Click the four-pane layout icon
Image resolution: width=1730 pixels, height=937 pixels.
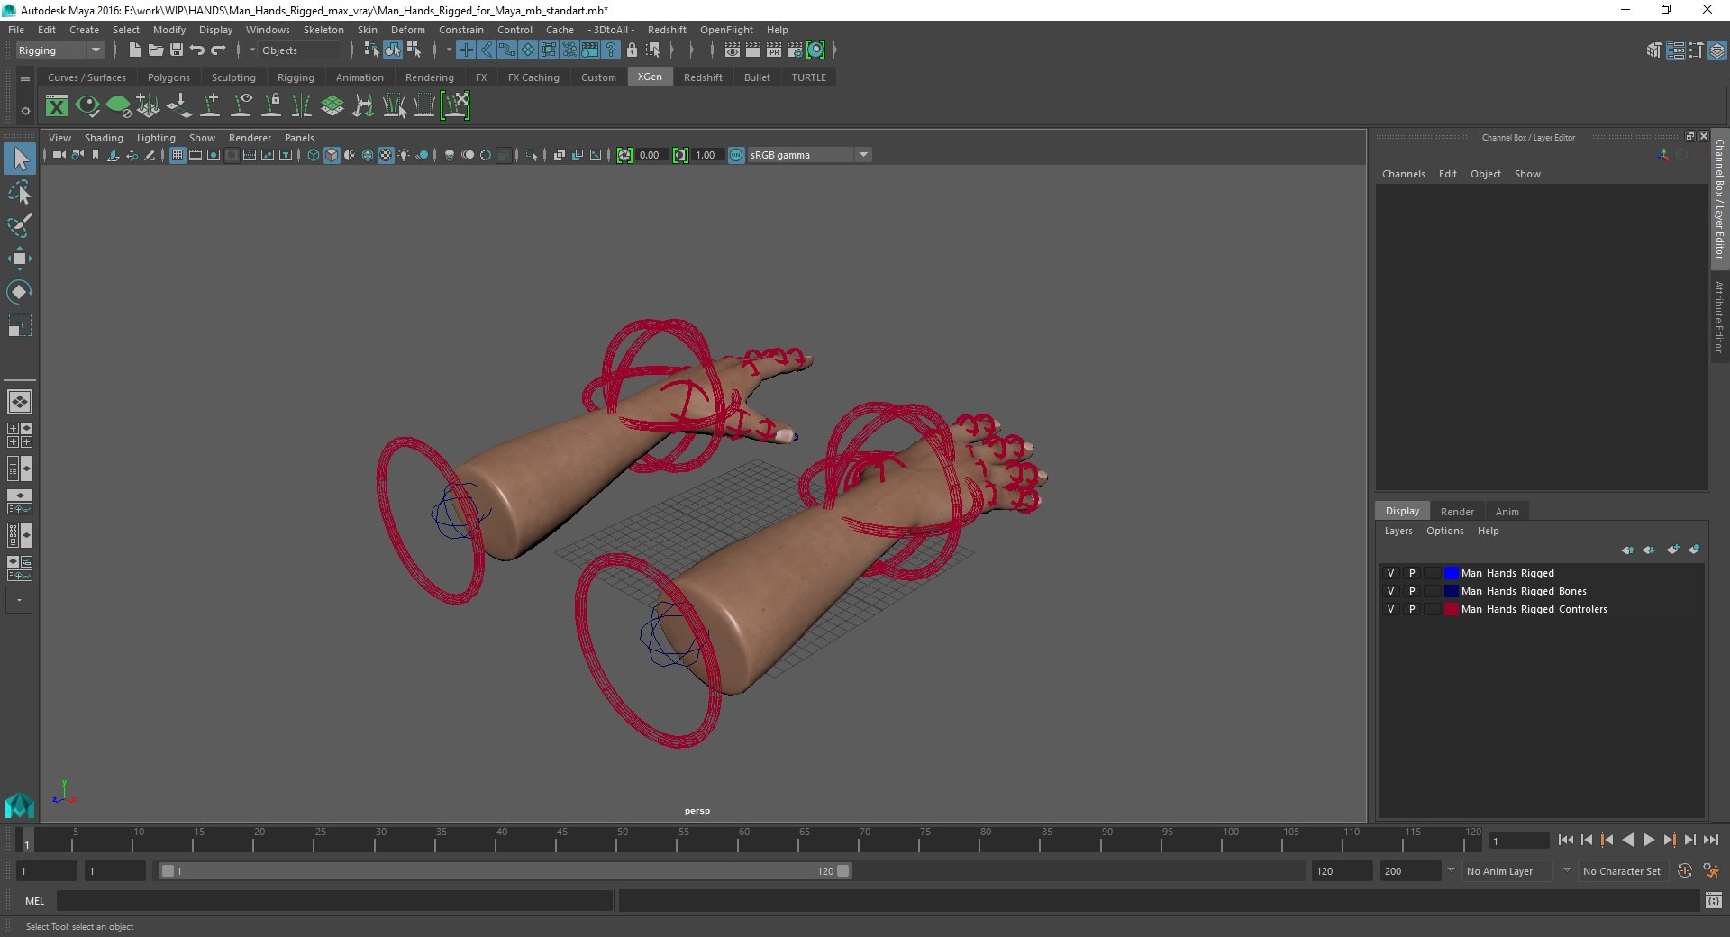[20, 435]
